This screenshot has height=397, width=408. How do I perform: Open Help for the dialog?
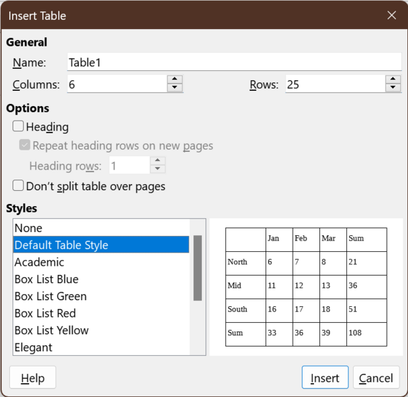coord(32,378)
